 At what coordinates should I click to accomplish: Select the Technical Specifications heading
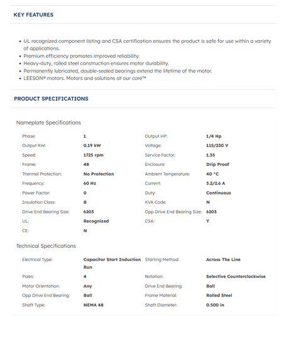tap(46, 246)
